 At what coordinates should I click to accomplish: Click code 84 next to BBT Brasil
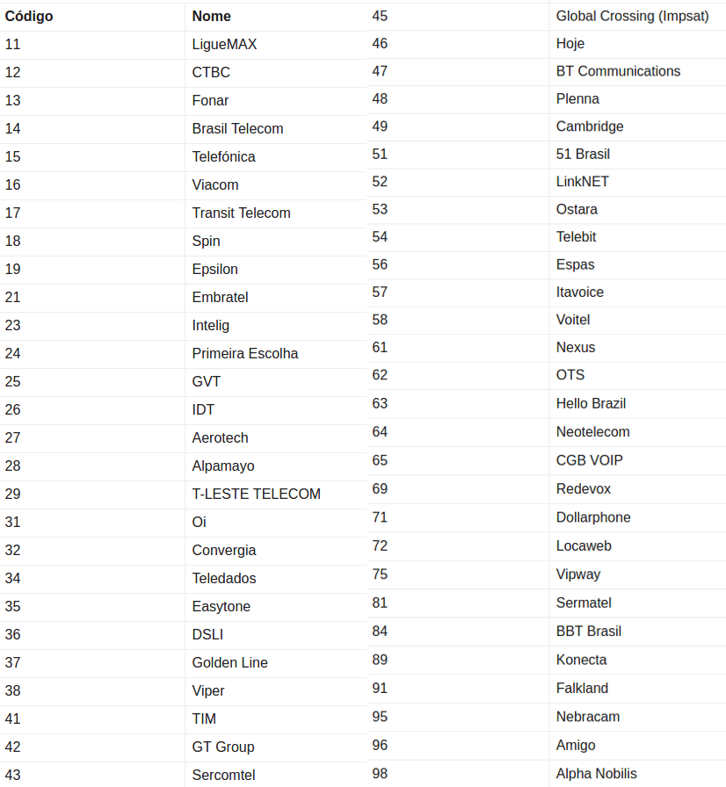tap(380, 632)
